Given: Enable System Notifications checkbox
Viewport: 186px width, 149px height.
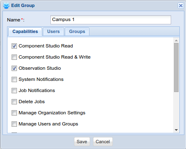Looking at the screenshot, I should (14, 79).
